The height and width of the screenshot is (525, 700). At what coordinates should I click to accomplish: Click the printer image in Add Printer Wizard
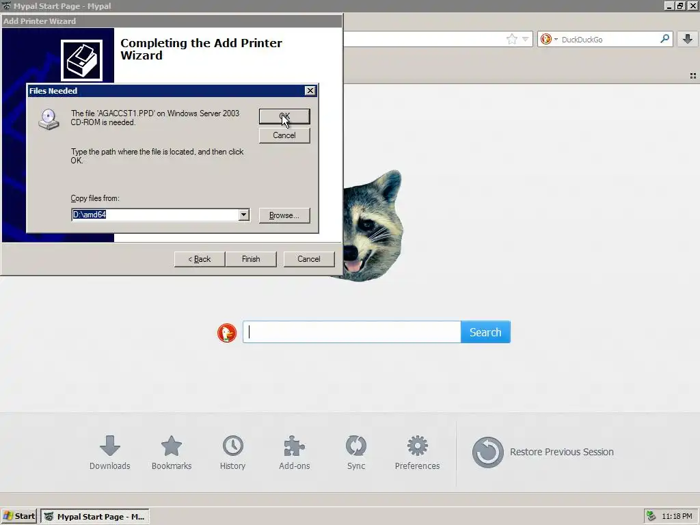(82, 60)
